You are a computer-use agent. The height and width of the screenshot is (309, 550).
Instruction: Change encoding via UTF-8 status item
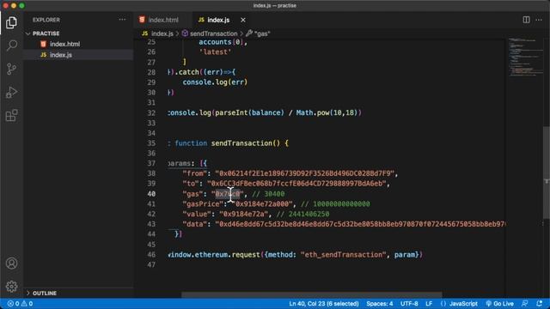click(x=409, y=304)
